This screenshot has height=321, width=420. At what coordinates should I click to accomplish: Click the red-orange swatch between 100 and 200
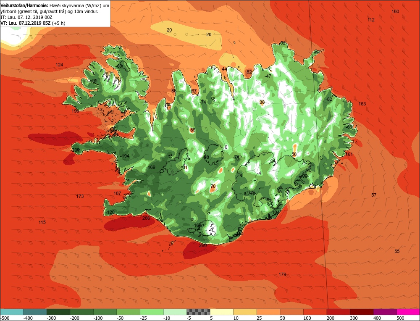[x=315, y=312]
